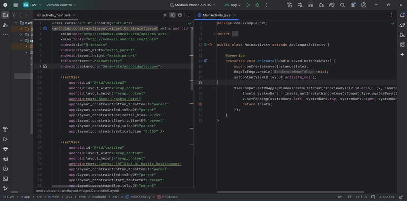Click MainActivity breadcrumb in navigation bar
The height and width of the screenshot is (201, 407).
[139, 197]
